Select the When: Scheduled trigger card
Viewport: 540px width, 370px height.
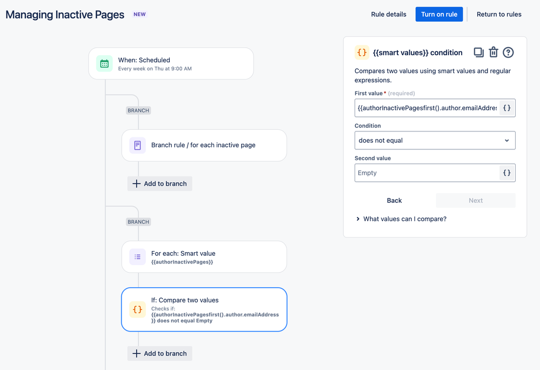(x=171, y=63)
